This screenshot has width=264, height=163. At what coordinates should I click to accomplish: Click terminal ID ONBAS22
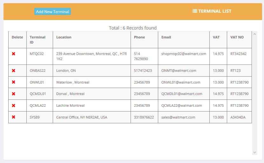point(37,71)
